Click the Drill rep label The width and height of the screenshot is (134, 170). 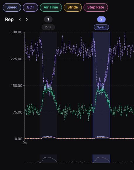48,27
